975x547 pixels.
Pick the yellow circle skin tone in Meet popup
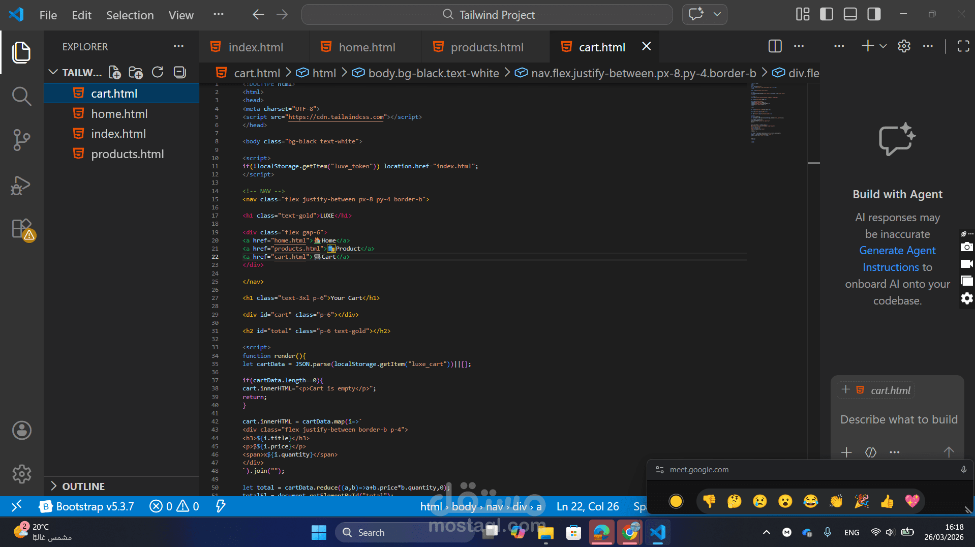click(676, 501)
